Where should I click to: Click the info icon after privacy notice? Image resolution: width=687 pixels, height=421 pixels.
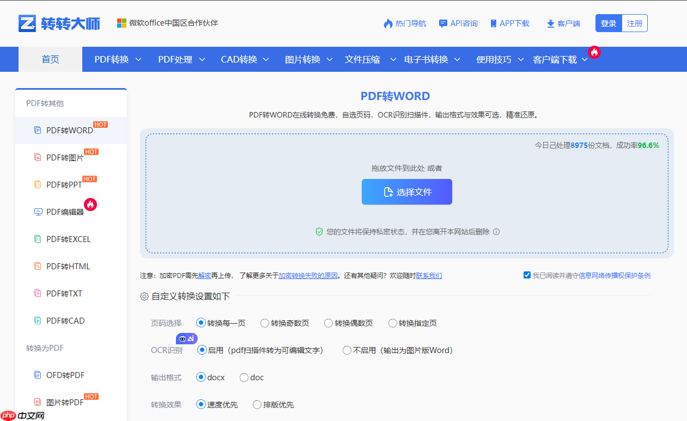pyautogui.click(x=496, y=232)
